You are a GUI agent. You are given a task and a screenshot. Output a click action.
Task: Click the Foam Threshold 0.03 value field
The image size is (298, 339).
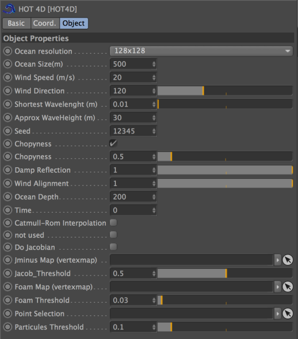tap(133, 300)
